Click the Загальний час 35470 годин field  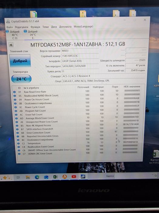135,70
